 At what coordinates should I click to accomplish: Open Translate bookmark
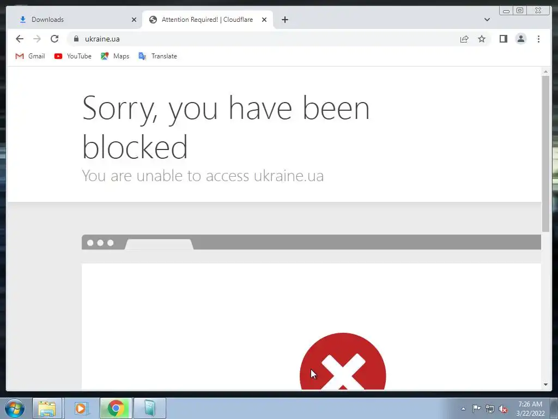[x=157, y=56]
